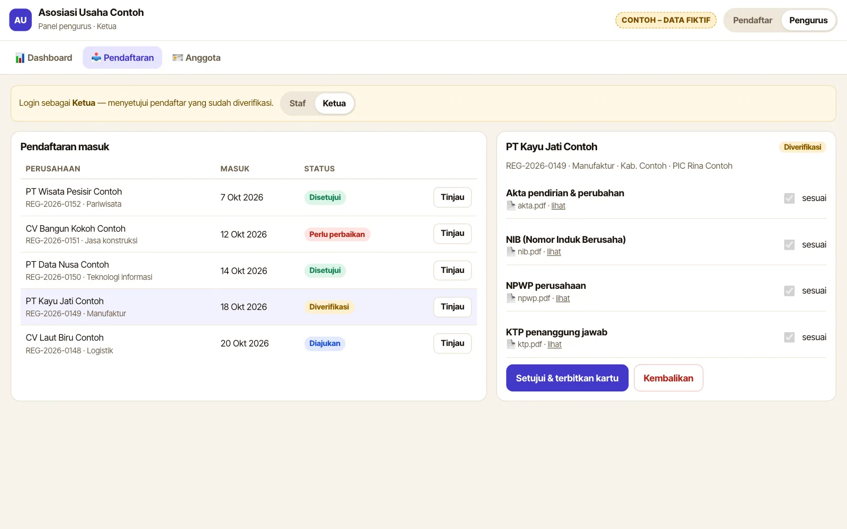Click the KTP penanggung jawab heading

coord(556,332)
